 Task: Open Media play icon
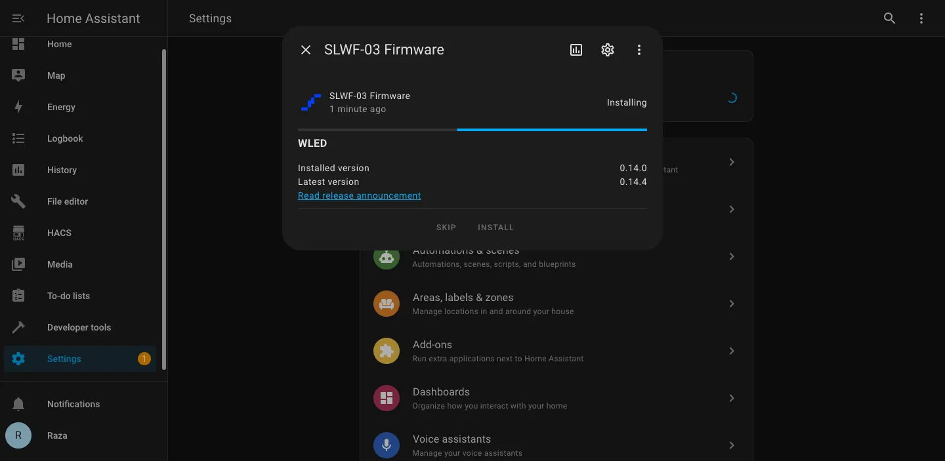(18, 264)
